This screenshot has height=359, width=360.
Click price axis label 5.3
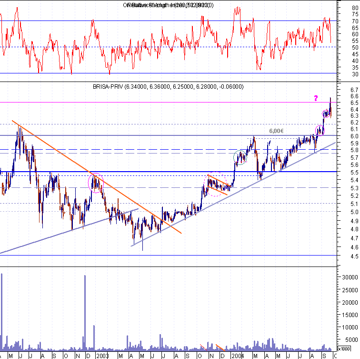(x=354, y=188)
